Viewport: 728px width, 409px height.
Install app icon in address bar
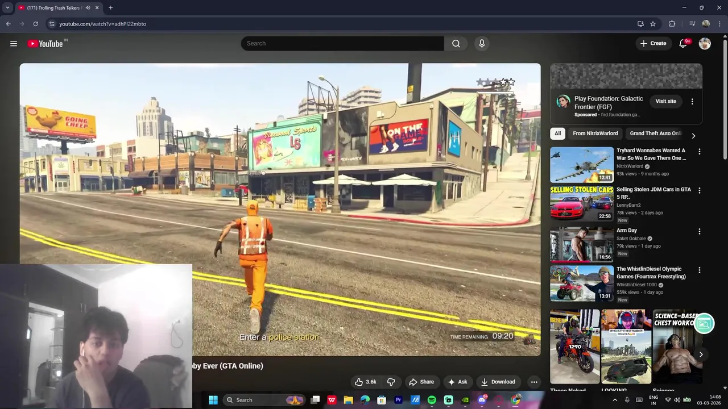(640, 24)
